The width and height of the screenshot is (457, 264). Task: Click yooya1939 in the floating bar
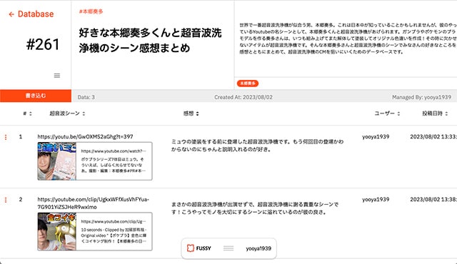[258, 248]
